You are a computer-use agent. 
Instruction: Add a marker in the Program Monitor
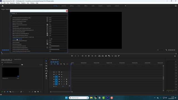72,56
